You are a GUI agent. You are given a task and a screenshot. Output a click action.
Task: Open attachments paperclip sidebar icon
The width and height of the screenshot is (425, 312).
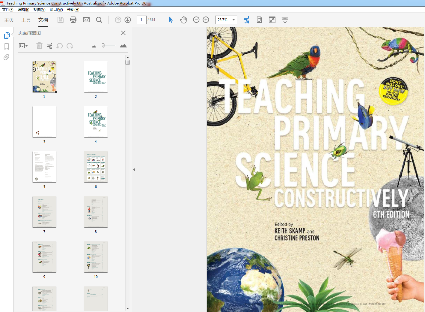coord(7,57)
